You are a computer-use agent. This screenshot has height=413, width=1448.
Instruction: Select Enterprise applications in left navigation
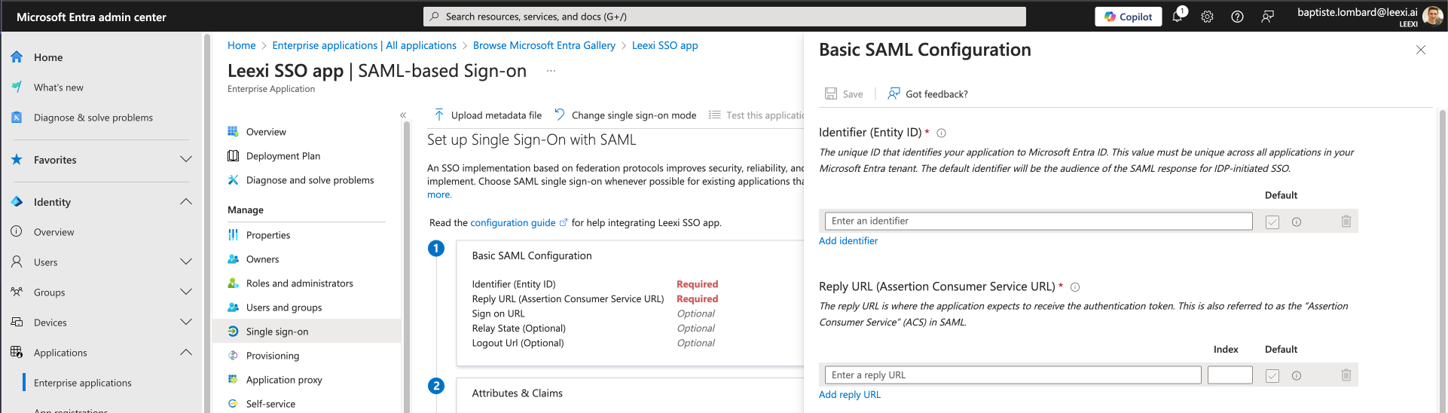tap(83, 383)
